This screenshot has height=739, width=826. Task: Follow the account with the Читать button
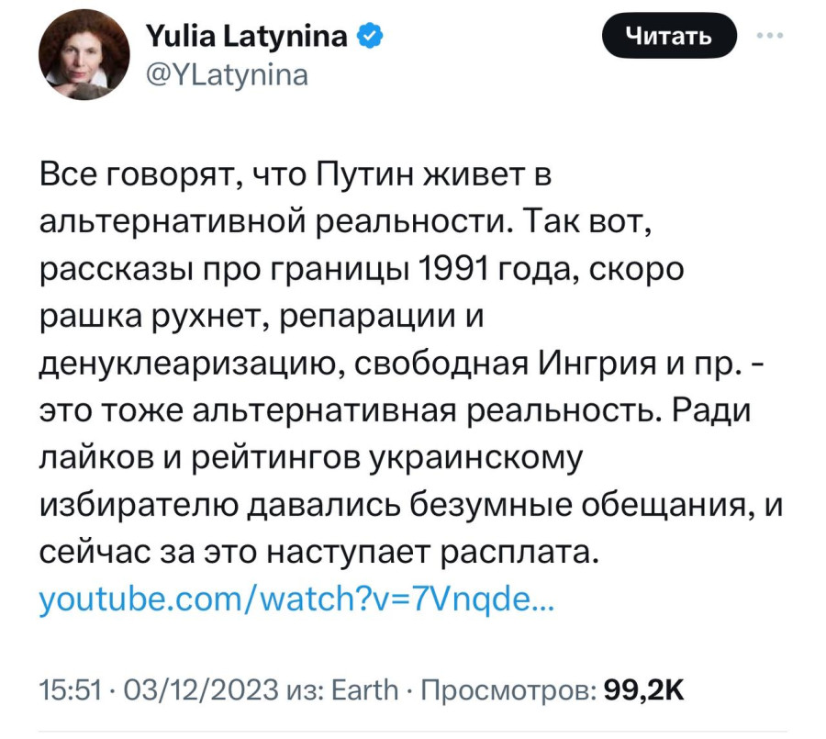pos(668,36)
